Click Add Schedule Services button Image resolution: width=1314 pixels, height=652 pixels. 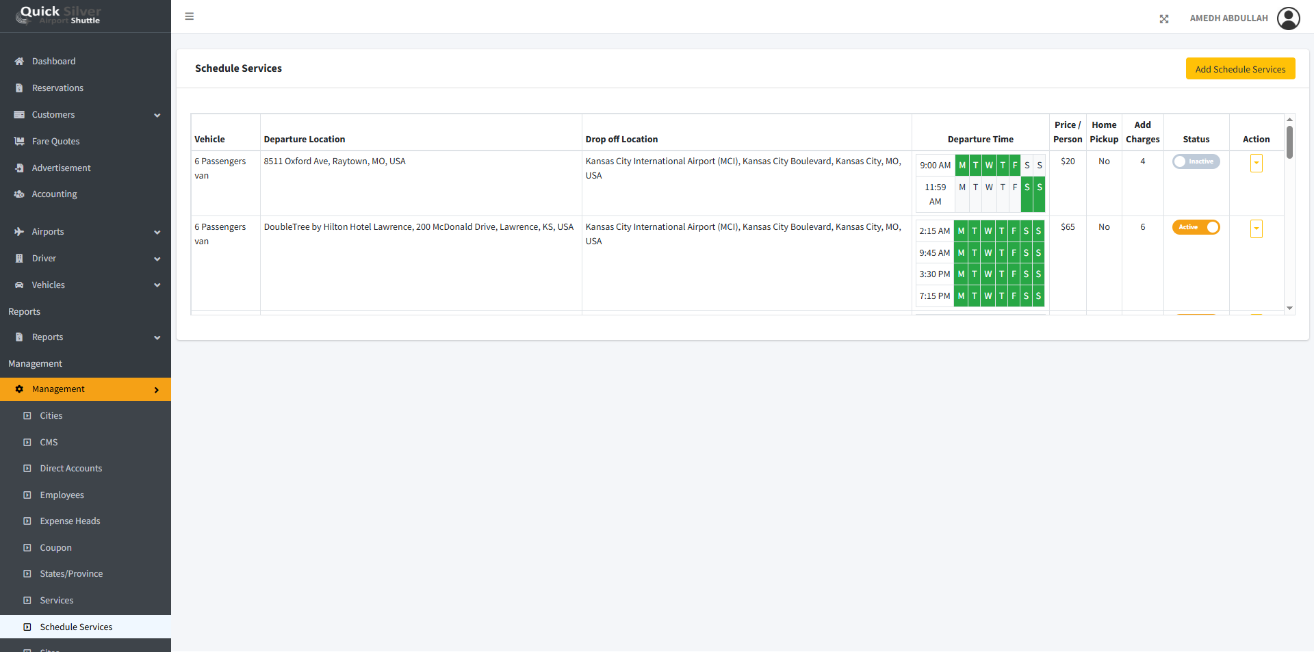point(1240,69)
